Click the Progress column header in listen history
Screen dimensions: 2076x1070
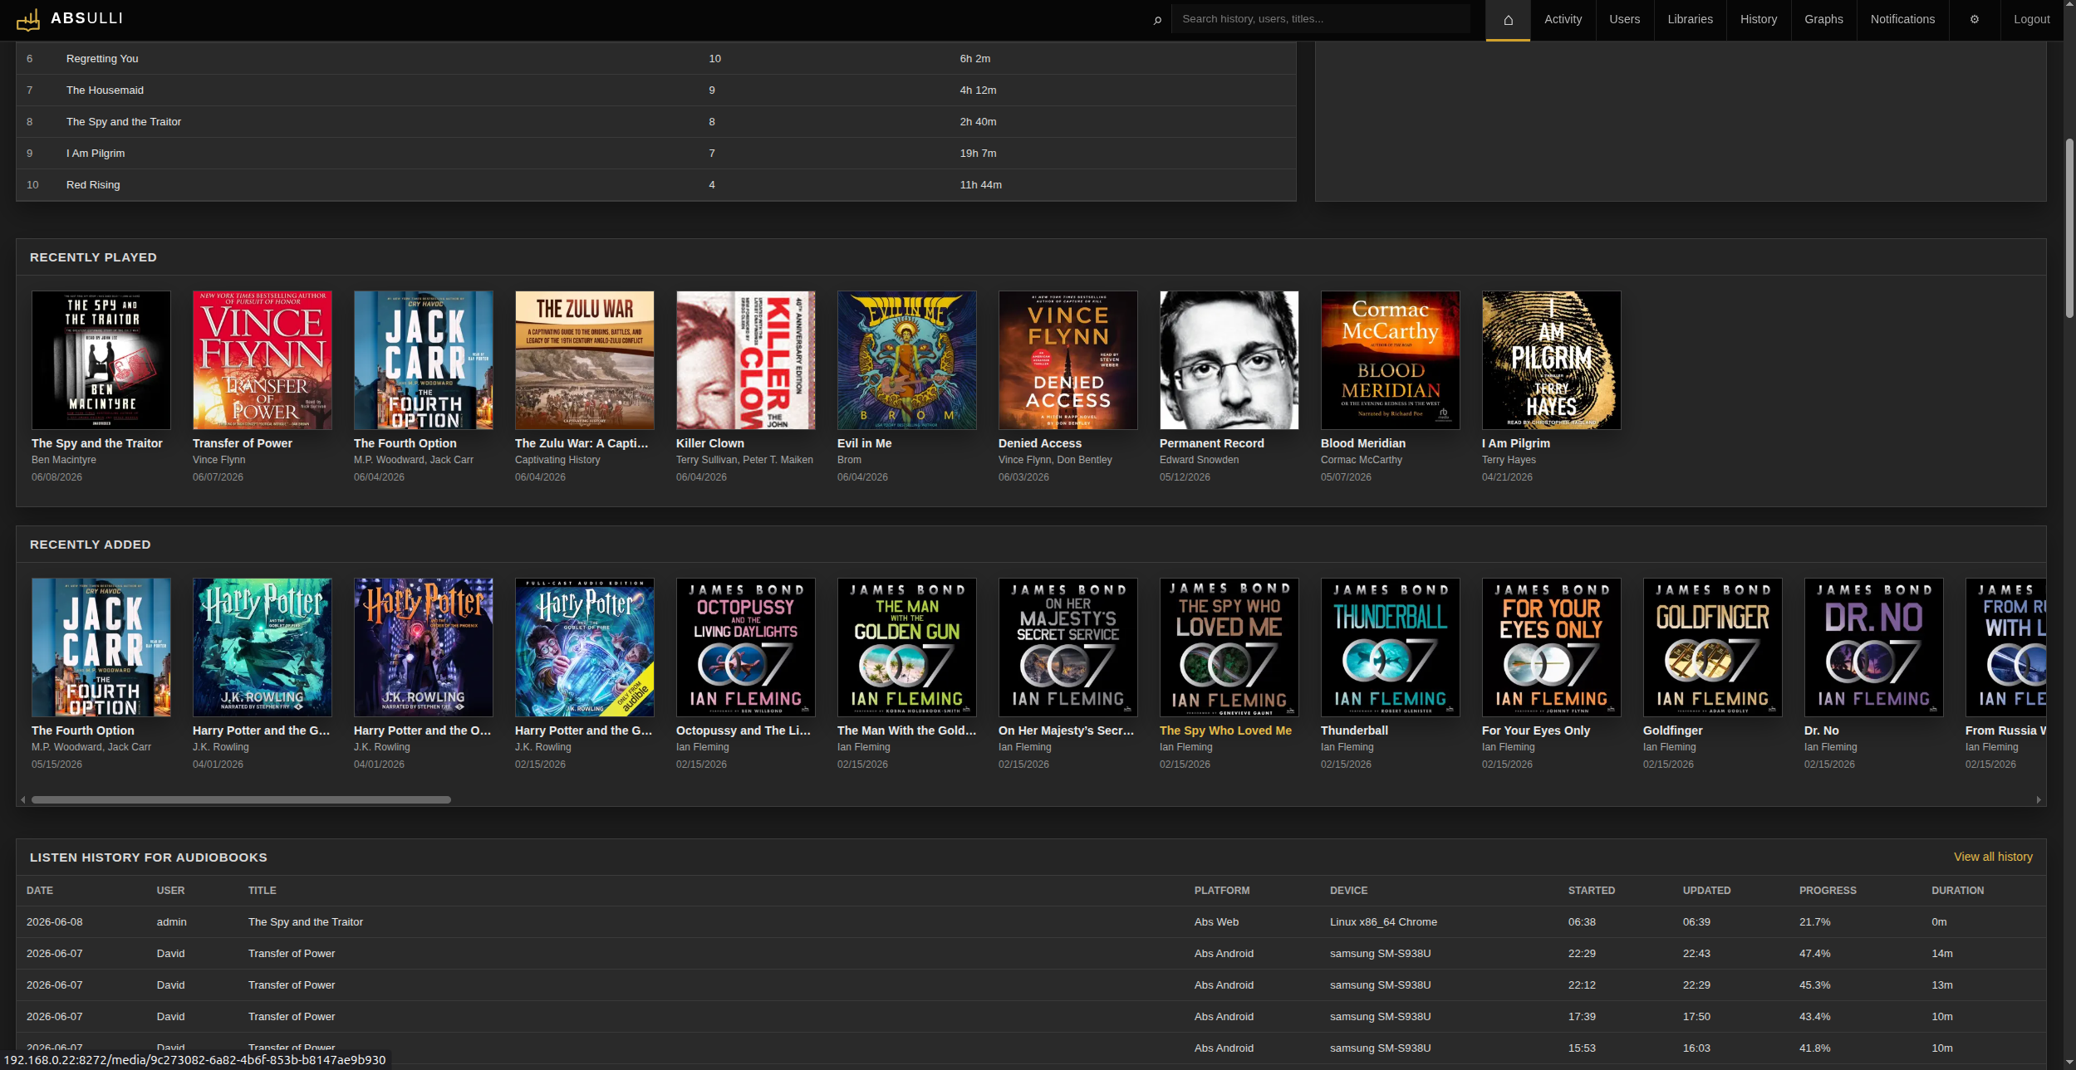tap(1828, 891)
